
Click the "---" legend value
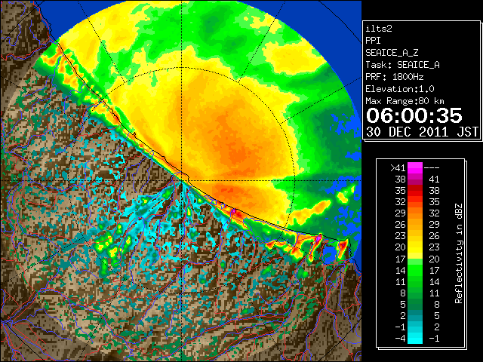(x=432, y=168)
